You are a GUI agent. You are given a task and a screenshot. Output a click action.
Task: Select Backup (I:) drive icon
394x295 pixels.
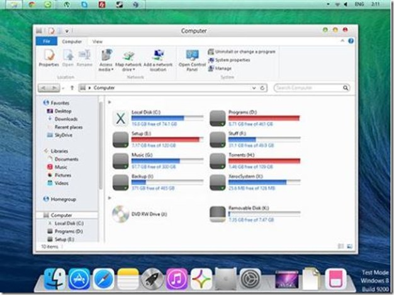(x=121, y=182)
